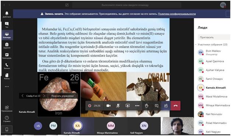The height and width of the screenshot is (136, 231).
Task: Collapse the meeting participants list
Action: [196, 44]
